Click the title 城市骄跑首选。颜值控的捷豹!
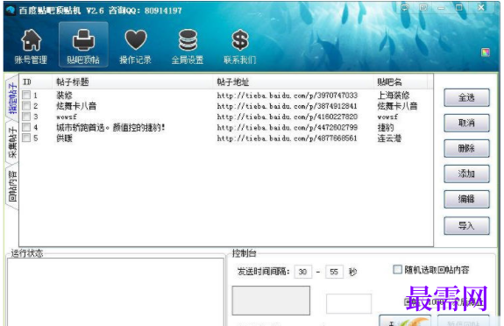The image size is (504, 326). point(111,127)
